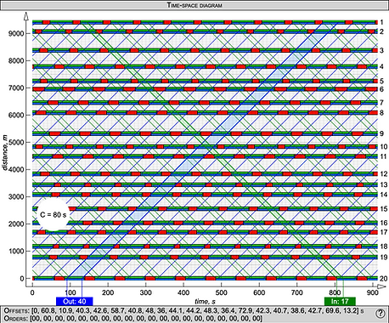Select intersection label 7
The image size is (389, 323).
[x=381, y=102]
